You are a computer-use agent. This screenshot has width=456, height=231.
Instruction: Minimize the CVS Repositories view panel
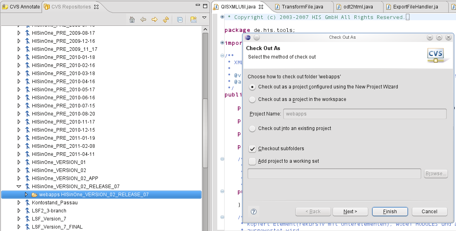(198, 5)
